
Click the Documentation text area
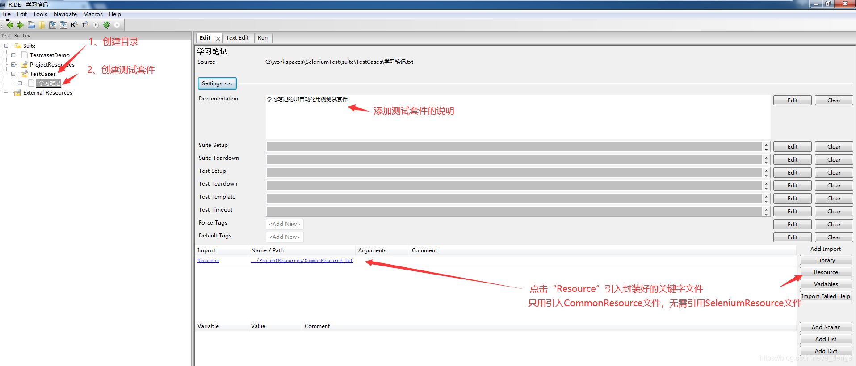(518, 117)
